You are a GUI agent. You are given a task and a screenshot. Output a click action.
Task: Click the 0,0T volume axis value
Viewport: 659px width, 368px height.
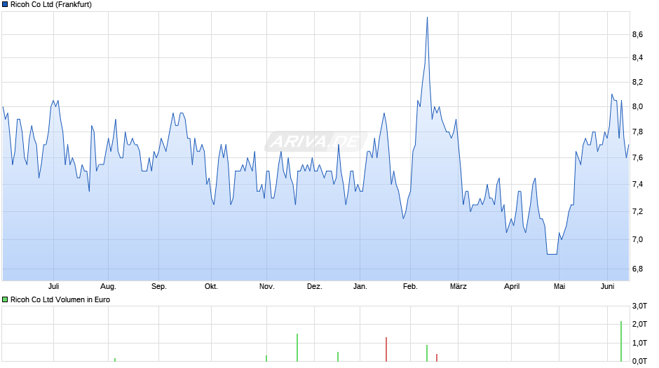pos(639,361)
